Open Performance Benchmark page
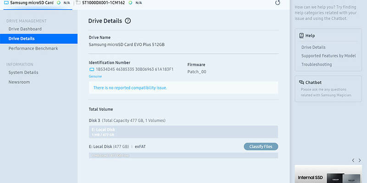The image size is (367, 183). point(33,48)
